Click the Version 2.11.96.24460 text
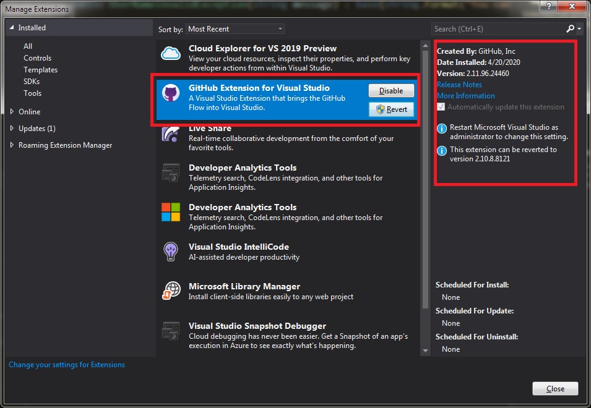Screen dimensions: 591x408 (x=473, y=74)
